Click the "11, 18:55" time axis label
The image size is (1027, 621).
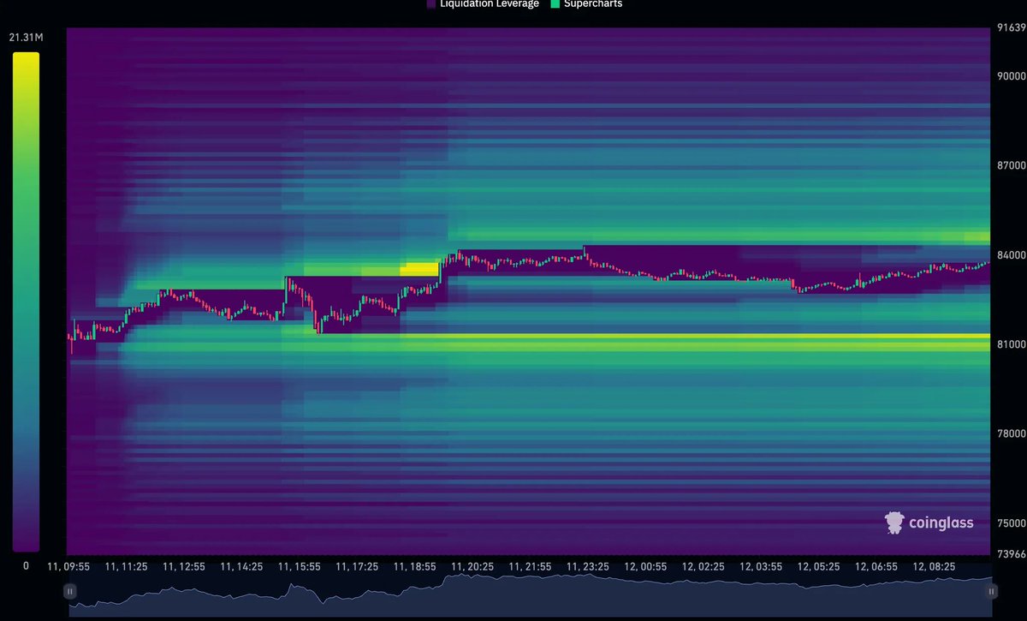pyautogui.click(x=414, y=566)
